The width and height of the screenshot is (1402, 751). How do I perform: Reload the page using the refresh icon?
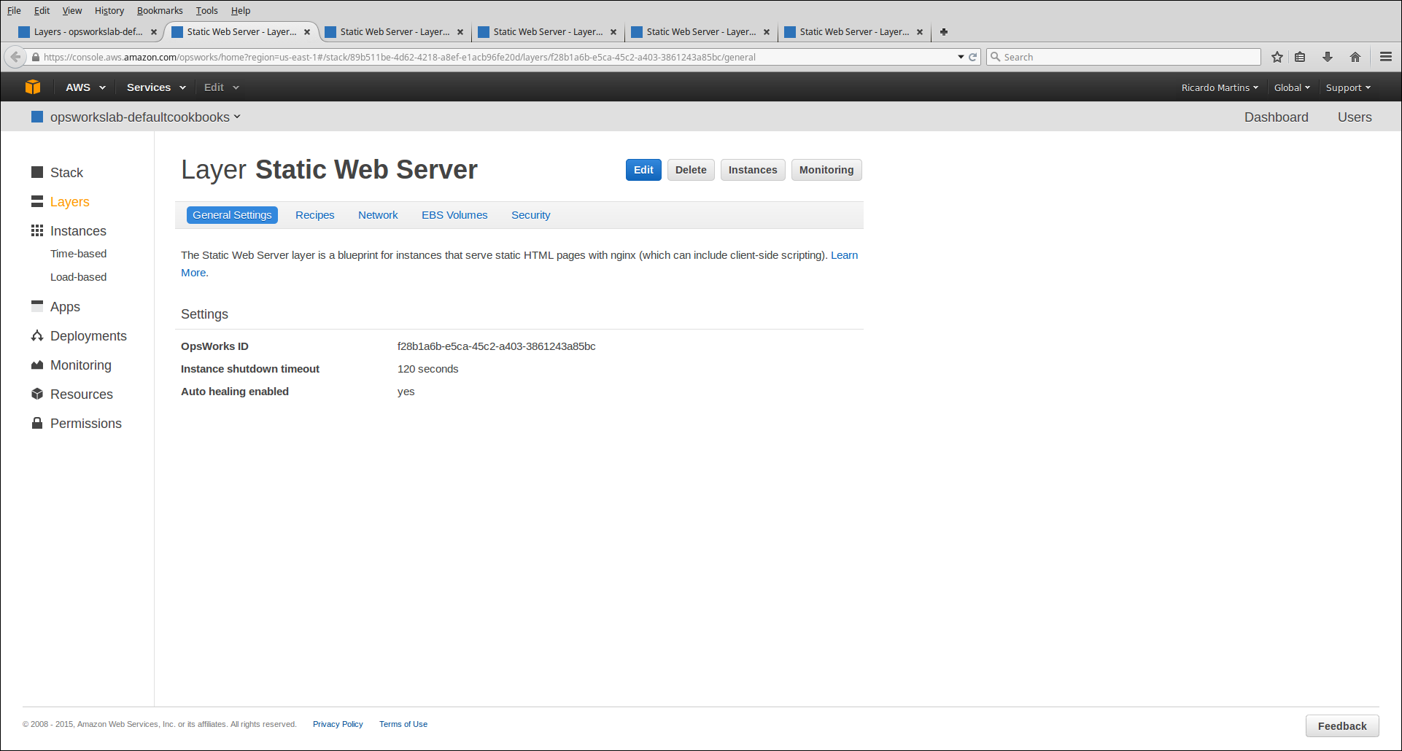click(x=972, y=57)
